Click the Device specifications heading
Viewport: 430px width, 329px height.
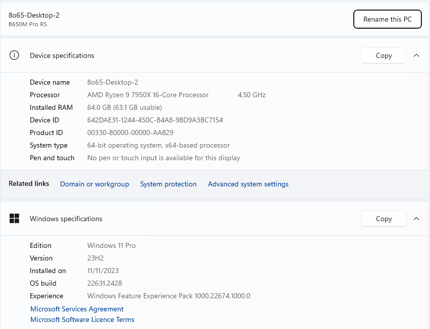pyautogui.click(x=62, y=55)
